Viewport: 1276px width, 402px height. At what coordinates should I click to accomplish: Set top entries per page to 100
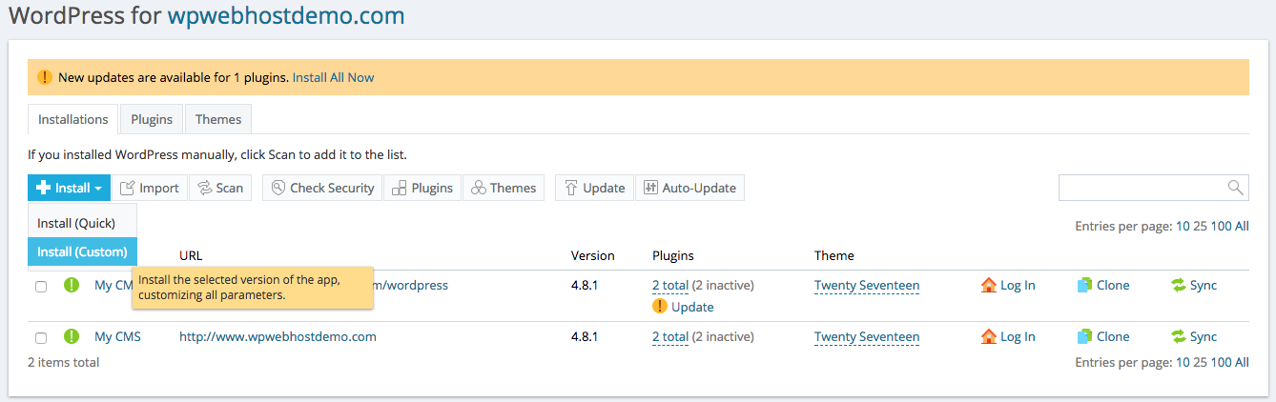[1222, 226]
